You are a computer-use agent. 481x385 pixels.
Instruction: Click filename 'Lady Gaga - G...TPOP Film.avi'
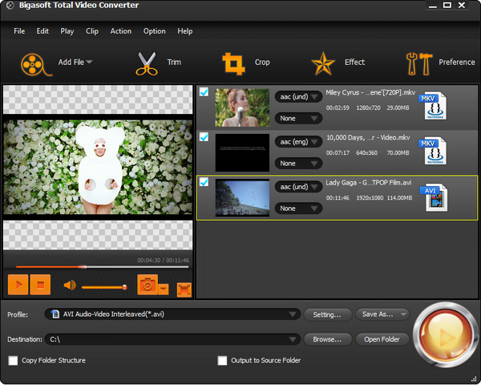coord(369,183)
